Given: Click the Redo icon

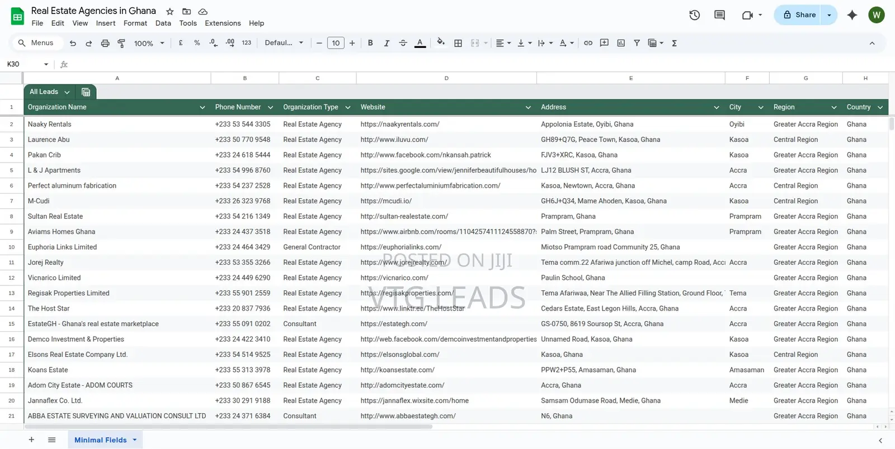Looking at the screenshot, I should [x=88, y=43].
